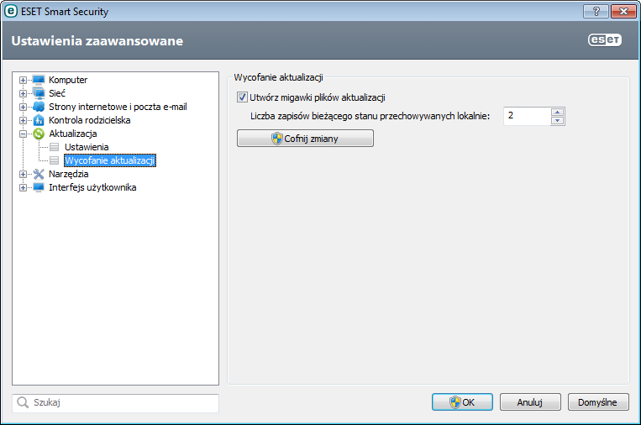Select Sieć in the settings tree
This screenshot has width=641, height=425.
57,93
